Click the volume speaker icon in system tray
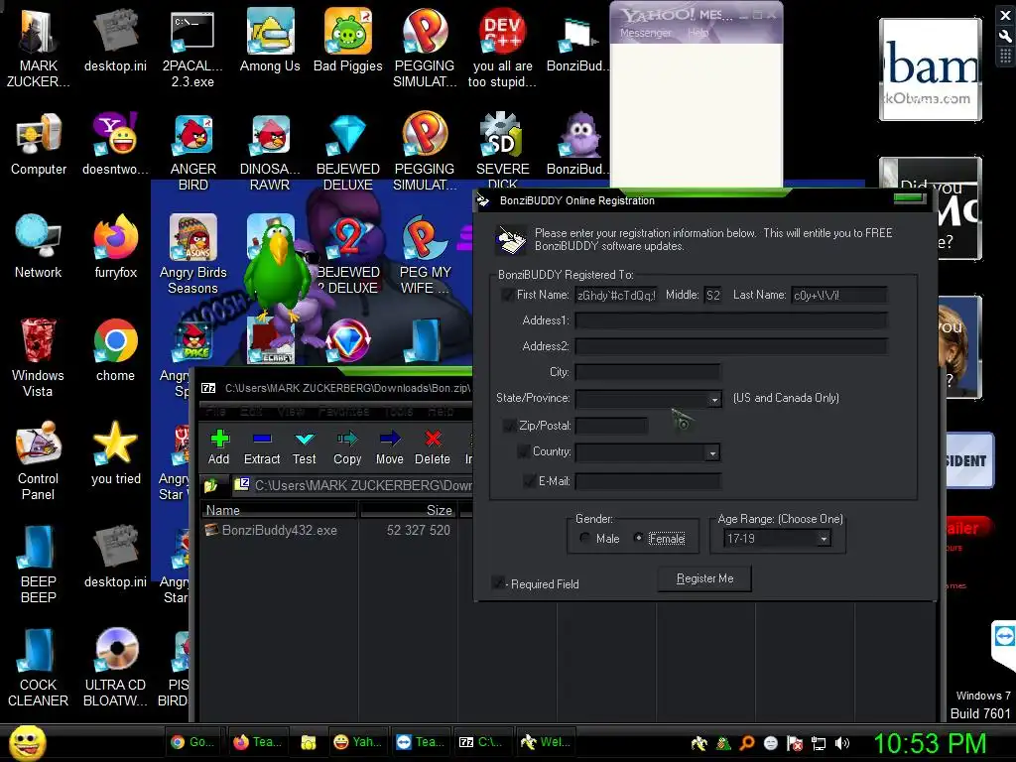 tap(842, 744)
